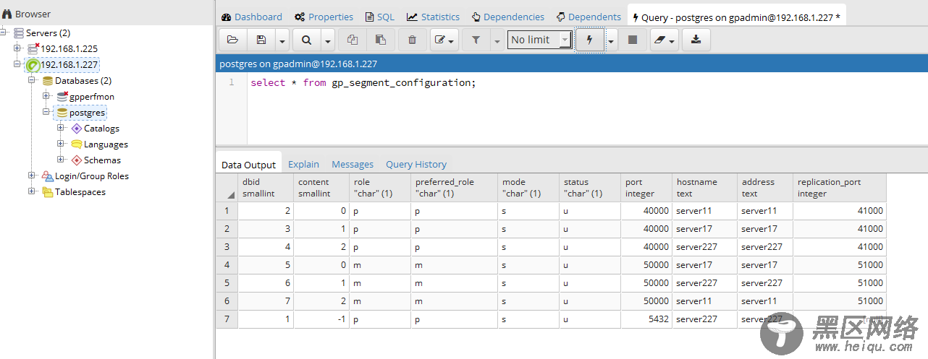This screenshot has width=928, height=359.
Task: Collapse the Servers (2) tree node
Action: coord(4,32)
